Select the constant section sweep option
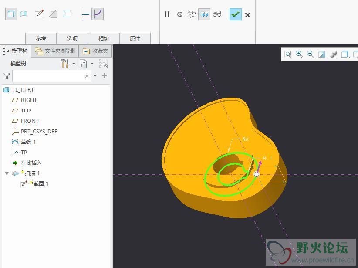 pos(85,14)
